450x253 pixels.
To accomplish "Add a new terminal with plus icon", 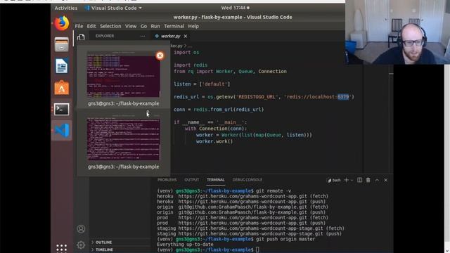I will pos(346,180).
